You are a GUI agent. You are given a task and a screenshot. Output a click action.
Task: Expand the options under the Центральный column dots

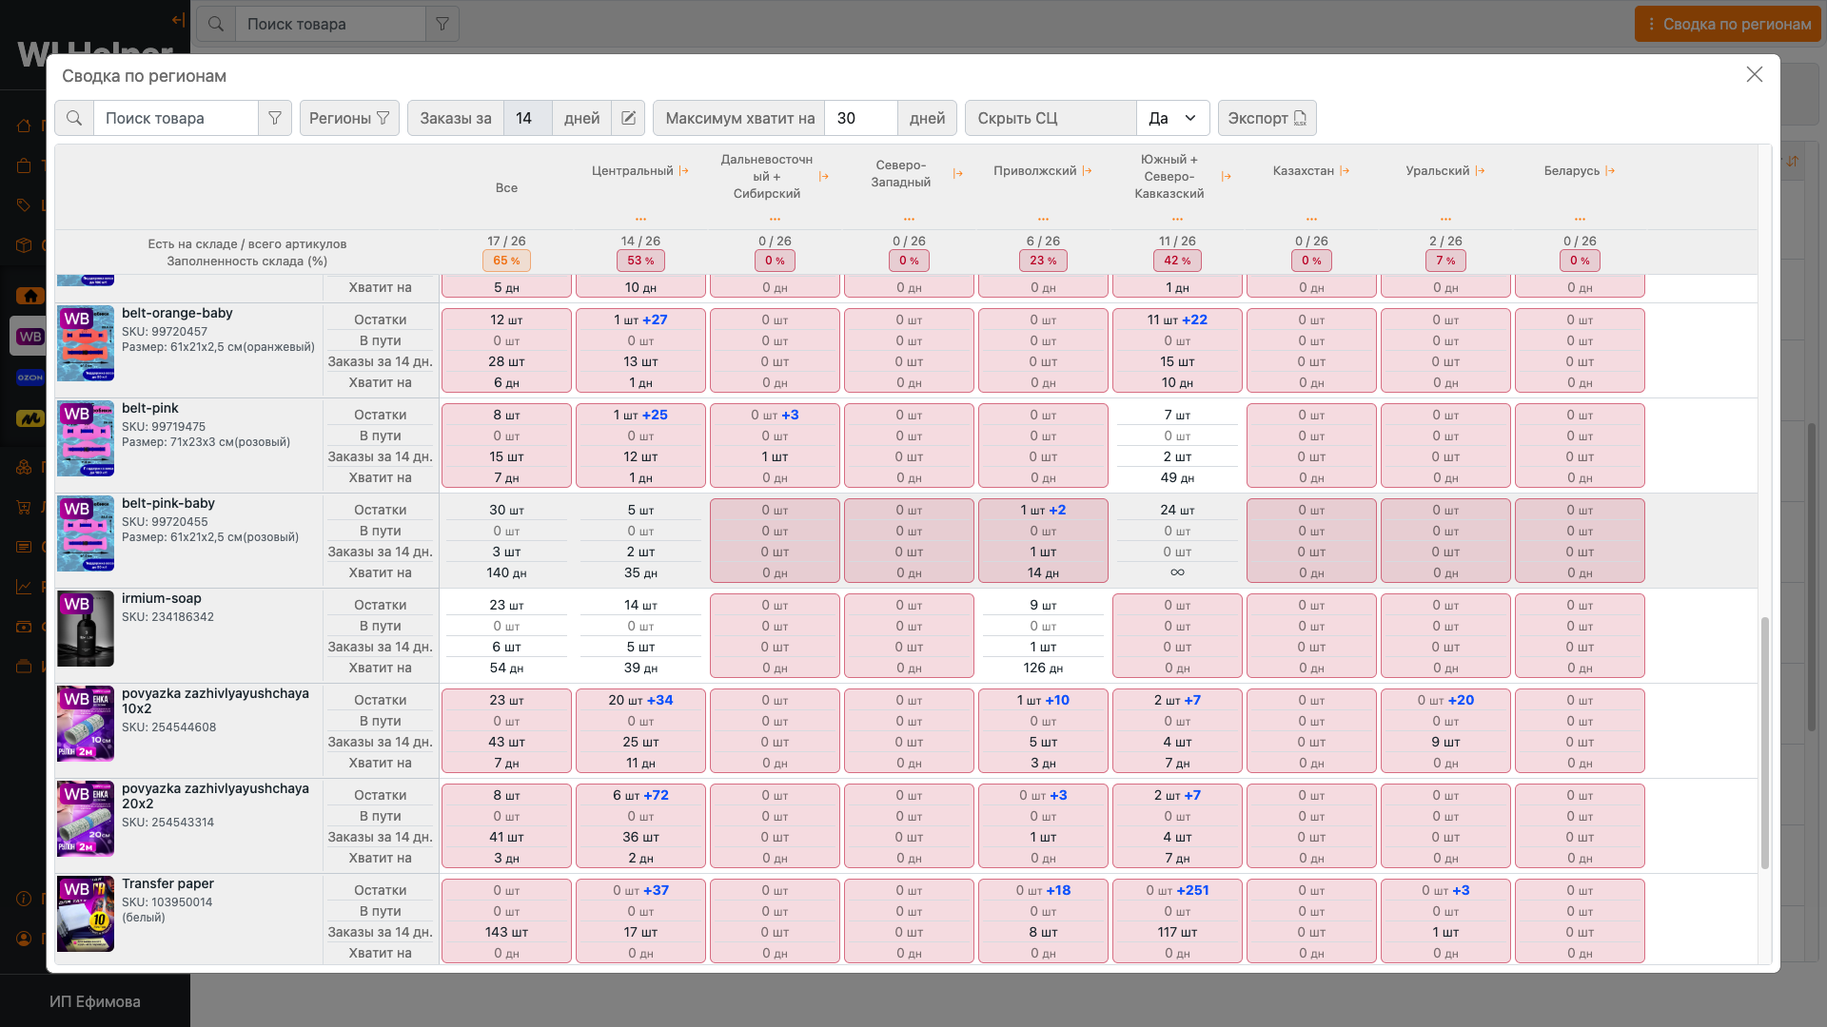click(x=640, y=219)
